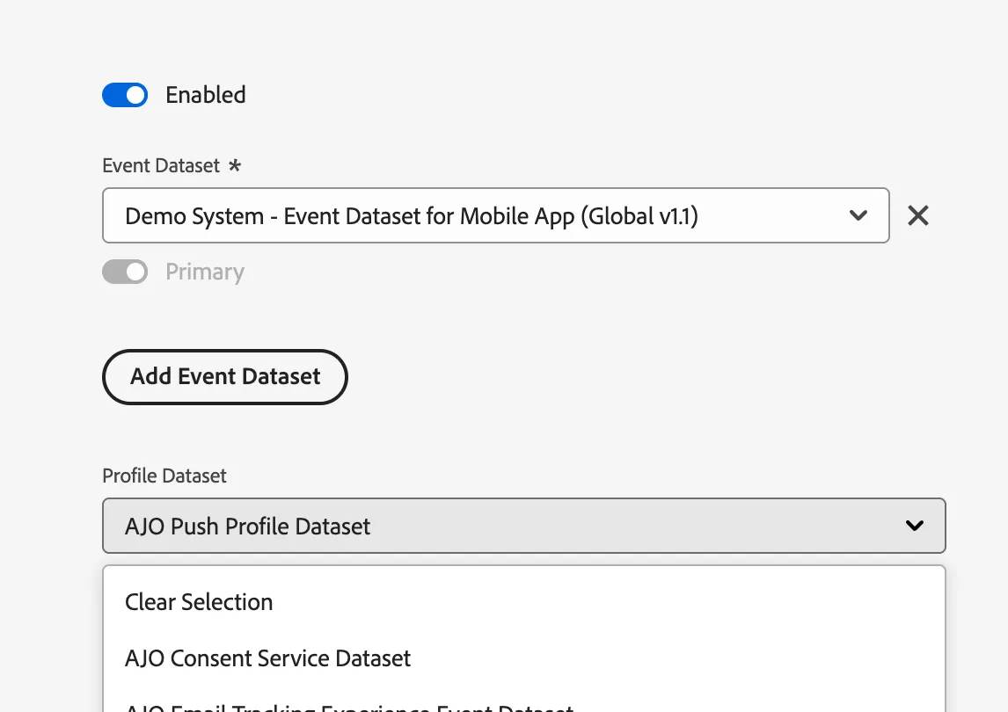
Task: Select the Demo System Event Dataset value text
Action: coord(412,216)
